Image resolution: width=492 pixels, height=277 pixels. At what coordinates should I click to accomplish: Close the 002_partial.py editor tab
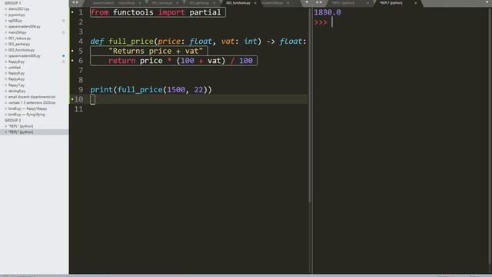click(214, 3)
